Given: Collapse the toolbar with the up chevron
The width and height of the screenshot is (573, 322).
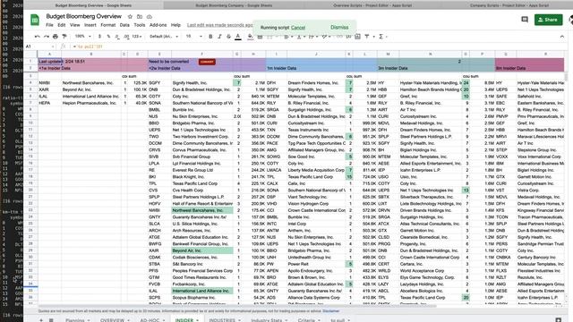Looking at the screenshot, I should click(561, 37).
